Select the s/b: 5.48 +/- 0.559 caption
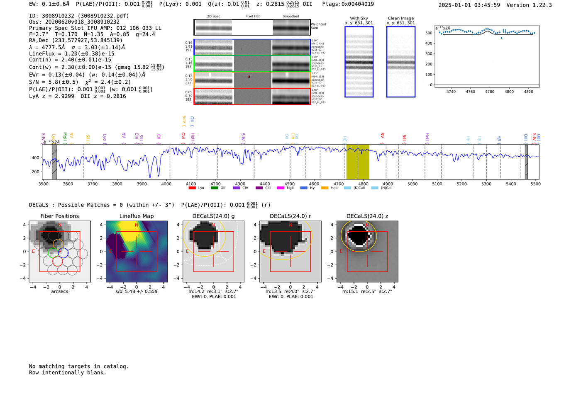This screenshot has width=581, height=395. point(137,291)
